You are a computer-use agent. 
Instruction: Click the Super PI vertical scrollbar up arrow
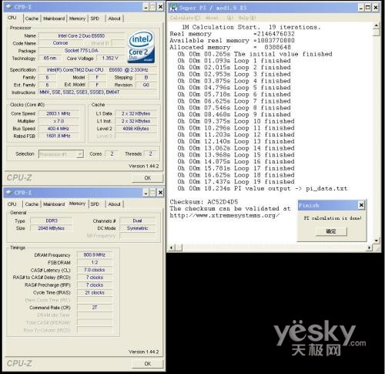[377, 25]
